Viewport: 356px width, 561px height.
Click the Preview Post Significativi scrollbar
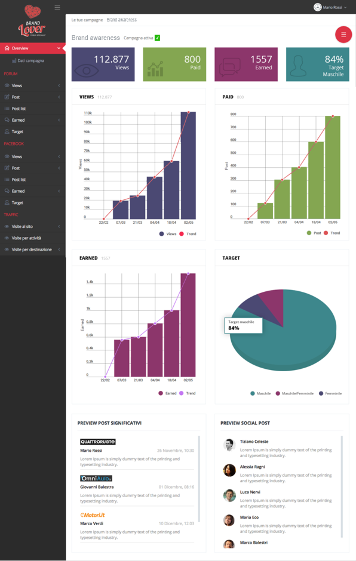199,479
